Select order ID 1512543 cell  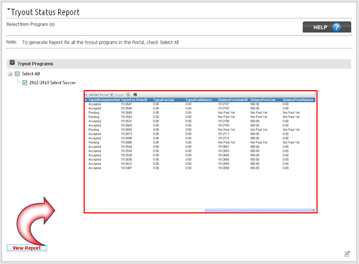pyautogui.click(x=126, y=117)
